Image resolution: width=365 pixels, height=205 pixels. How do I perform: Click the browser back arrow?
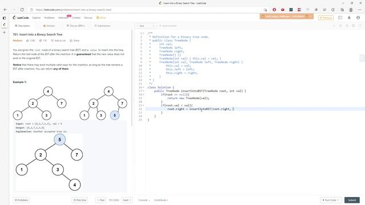pyautogui.click(x=5, y=10)
